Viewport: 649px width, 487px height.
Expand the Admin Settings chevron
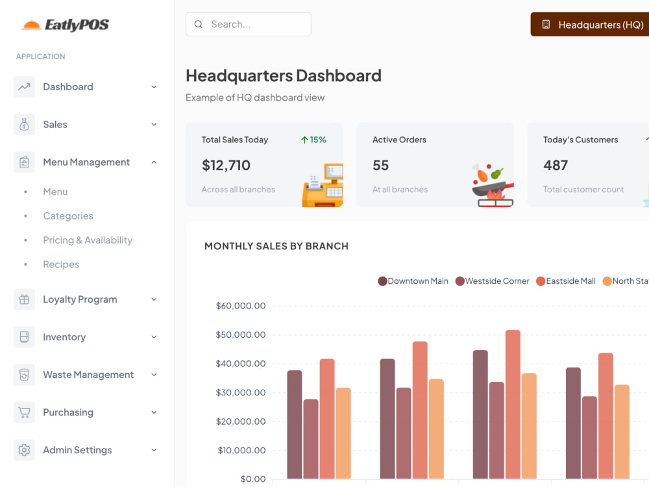click(x=154, y=450)
